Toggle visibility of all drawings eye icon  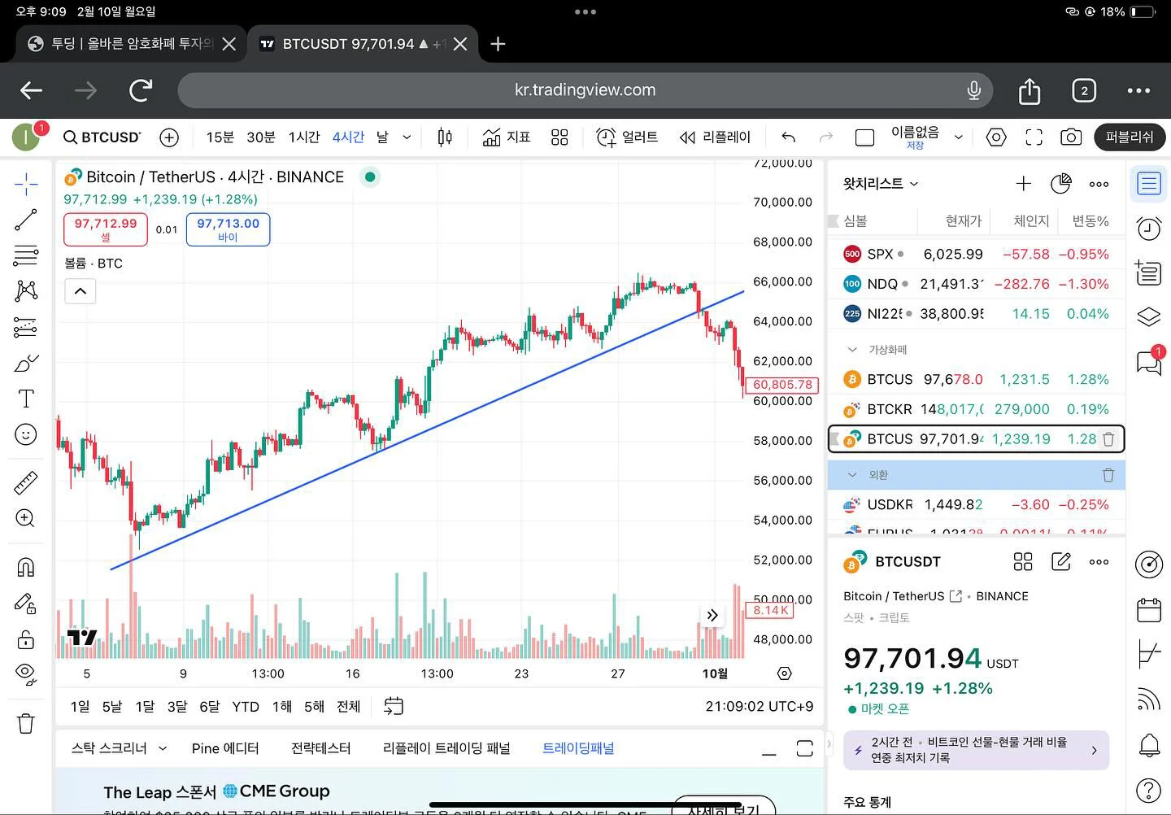[x=26, y=673]
